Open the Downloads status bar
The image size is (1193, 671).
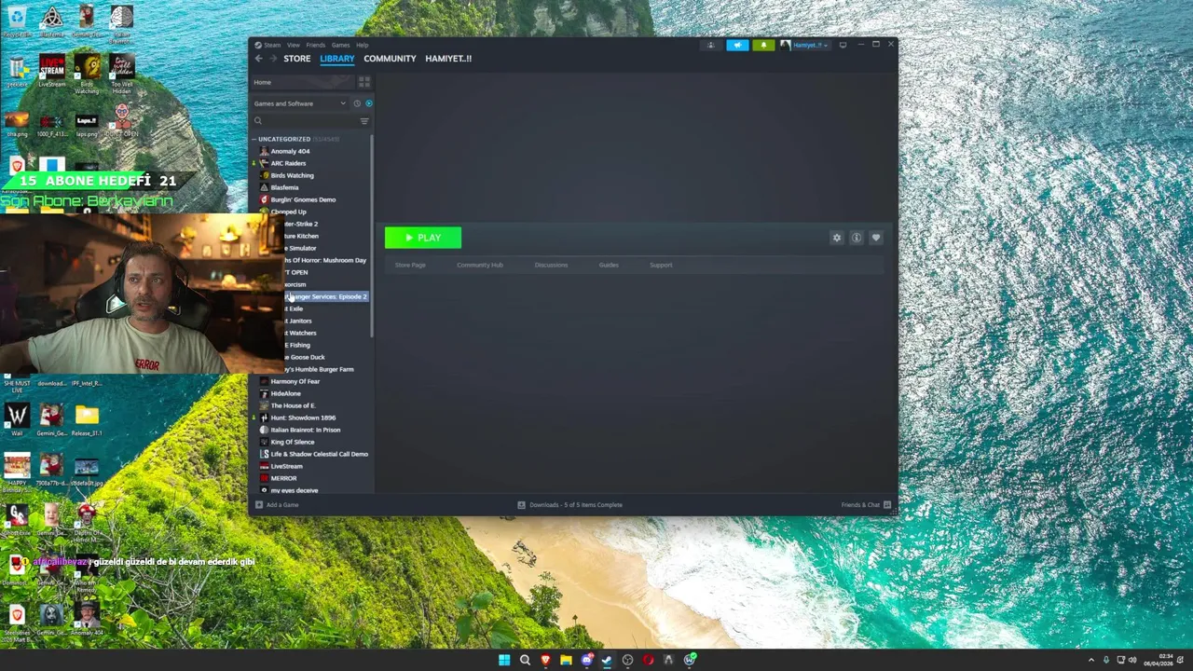click(569, 505)
